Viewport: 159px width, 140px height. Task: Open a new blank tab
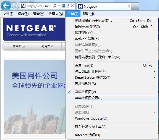(135, 6)
